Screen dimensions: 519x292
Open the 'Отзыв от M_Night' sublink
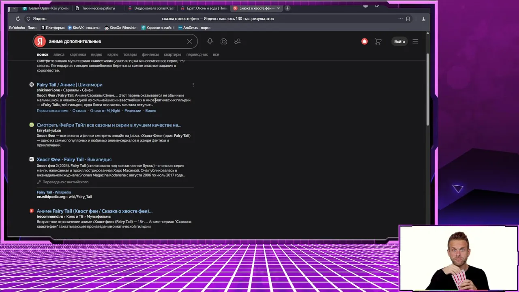[105, 111]
